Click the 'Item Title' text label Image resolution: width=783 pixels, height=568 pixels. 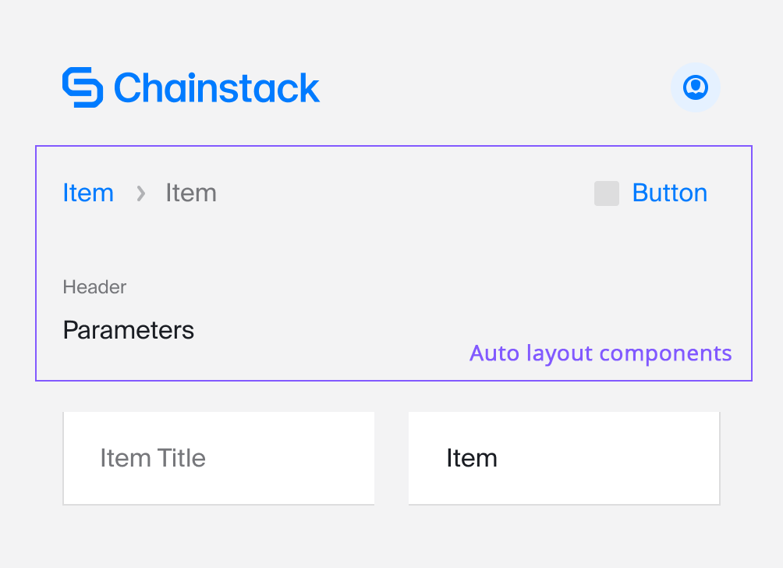[153, 458]
